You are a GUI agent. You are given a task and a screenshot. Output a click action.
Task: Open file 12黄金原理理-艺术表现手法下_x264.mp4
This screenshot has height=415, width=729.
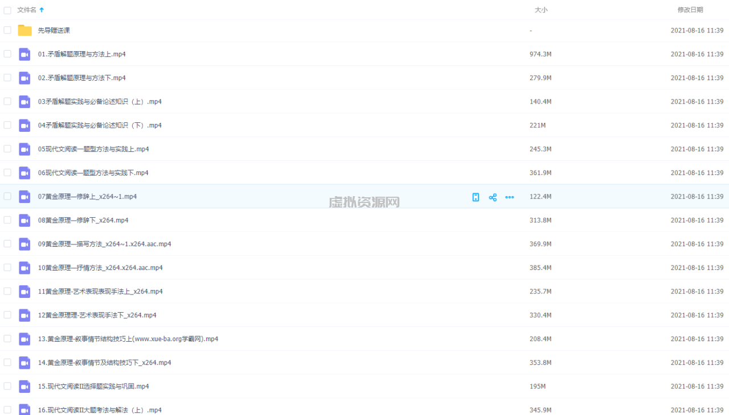tap(97, 315)
